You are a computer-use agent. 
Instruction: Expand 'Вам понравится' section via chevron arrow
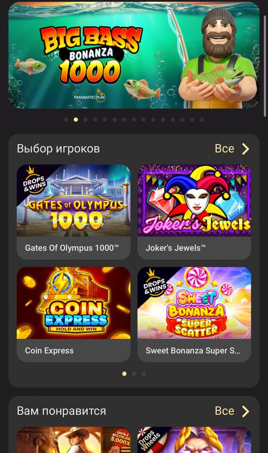pyautogui.click(x=245, y=411)
